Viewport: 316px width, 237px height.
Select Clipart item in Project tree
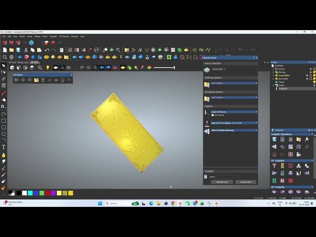(281, 82)
